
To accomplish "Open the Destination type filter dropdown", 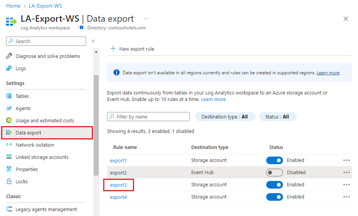I will click(x=224, y=117).
